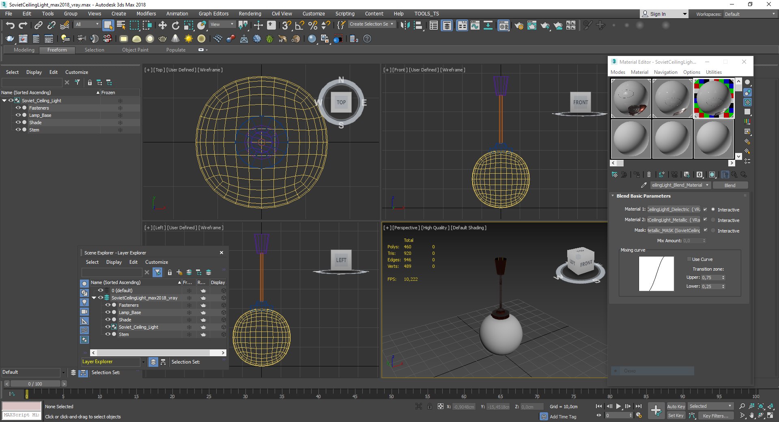Select the checkered-background material sample slot

[714, 99]
